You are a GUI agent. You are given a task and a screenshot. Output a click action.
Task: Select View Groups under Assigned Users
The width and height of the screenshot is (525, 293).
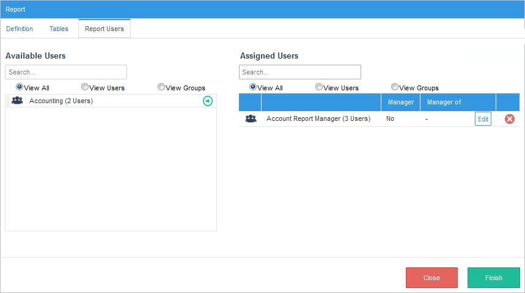tap(395, 87)
